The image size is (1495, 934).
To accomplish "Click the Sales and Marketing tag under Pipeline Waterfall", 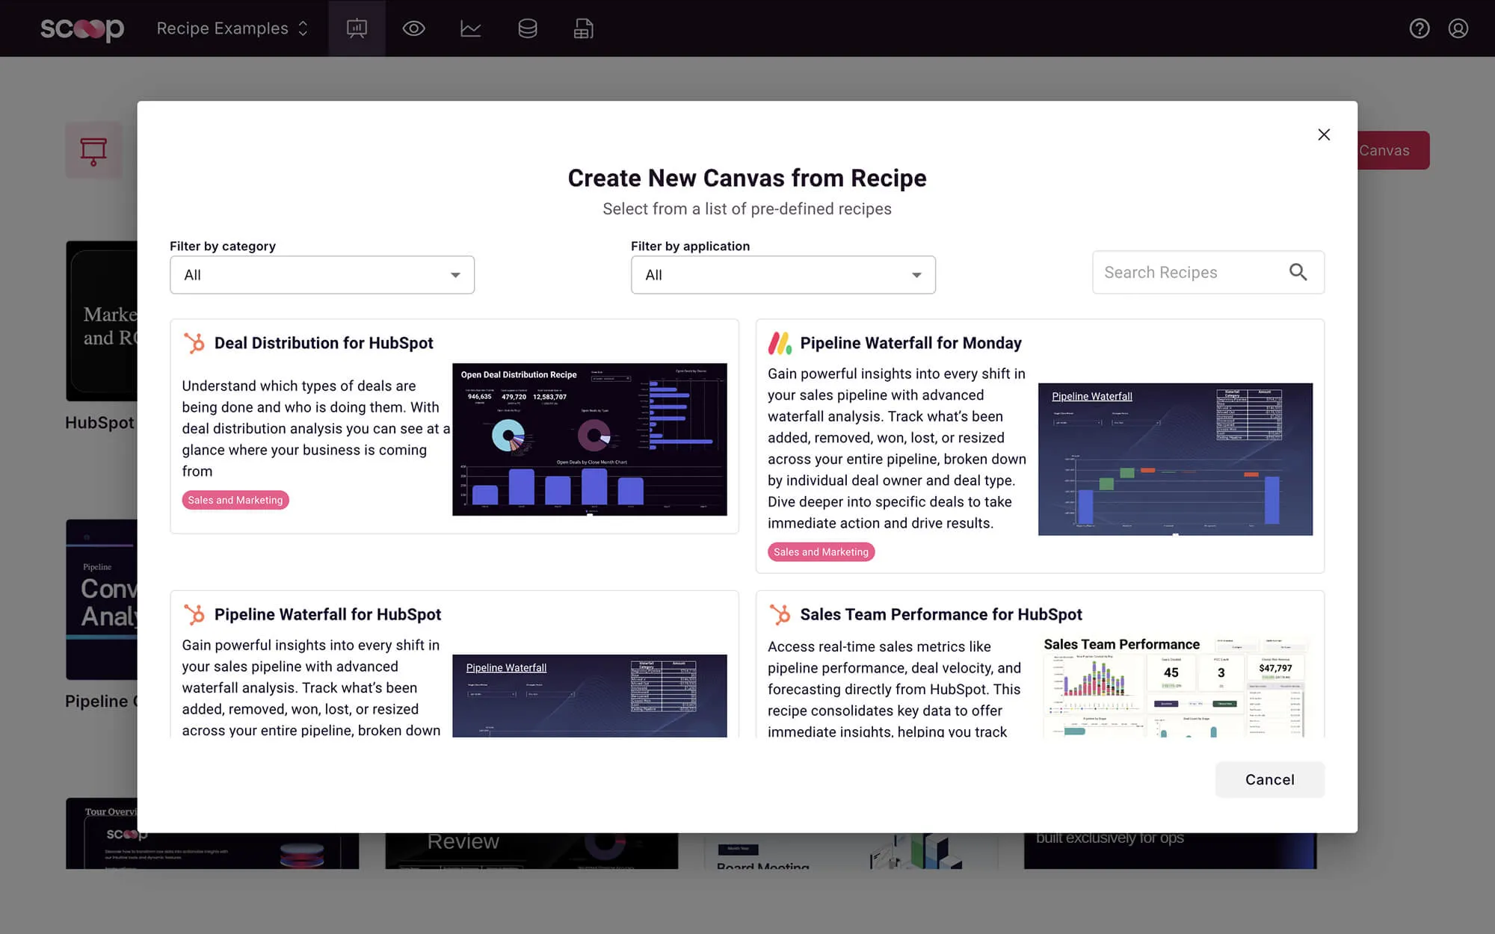I will click(x=821, y=551).
